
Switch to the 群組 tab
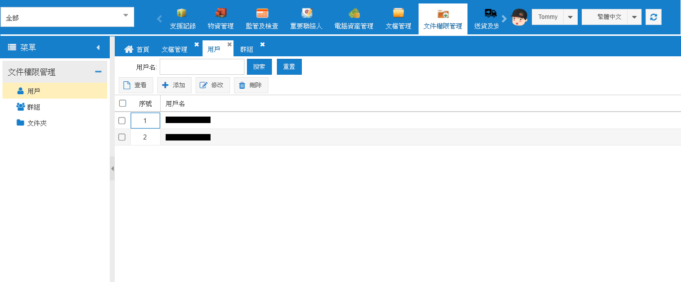click(246, 49)
